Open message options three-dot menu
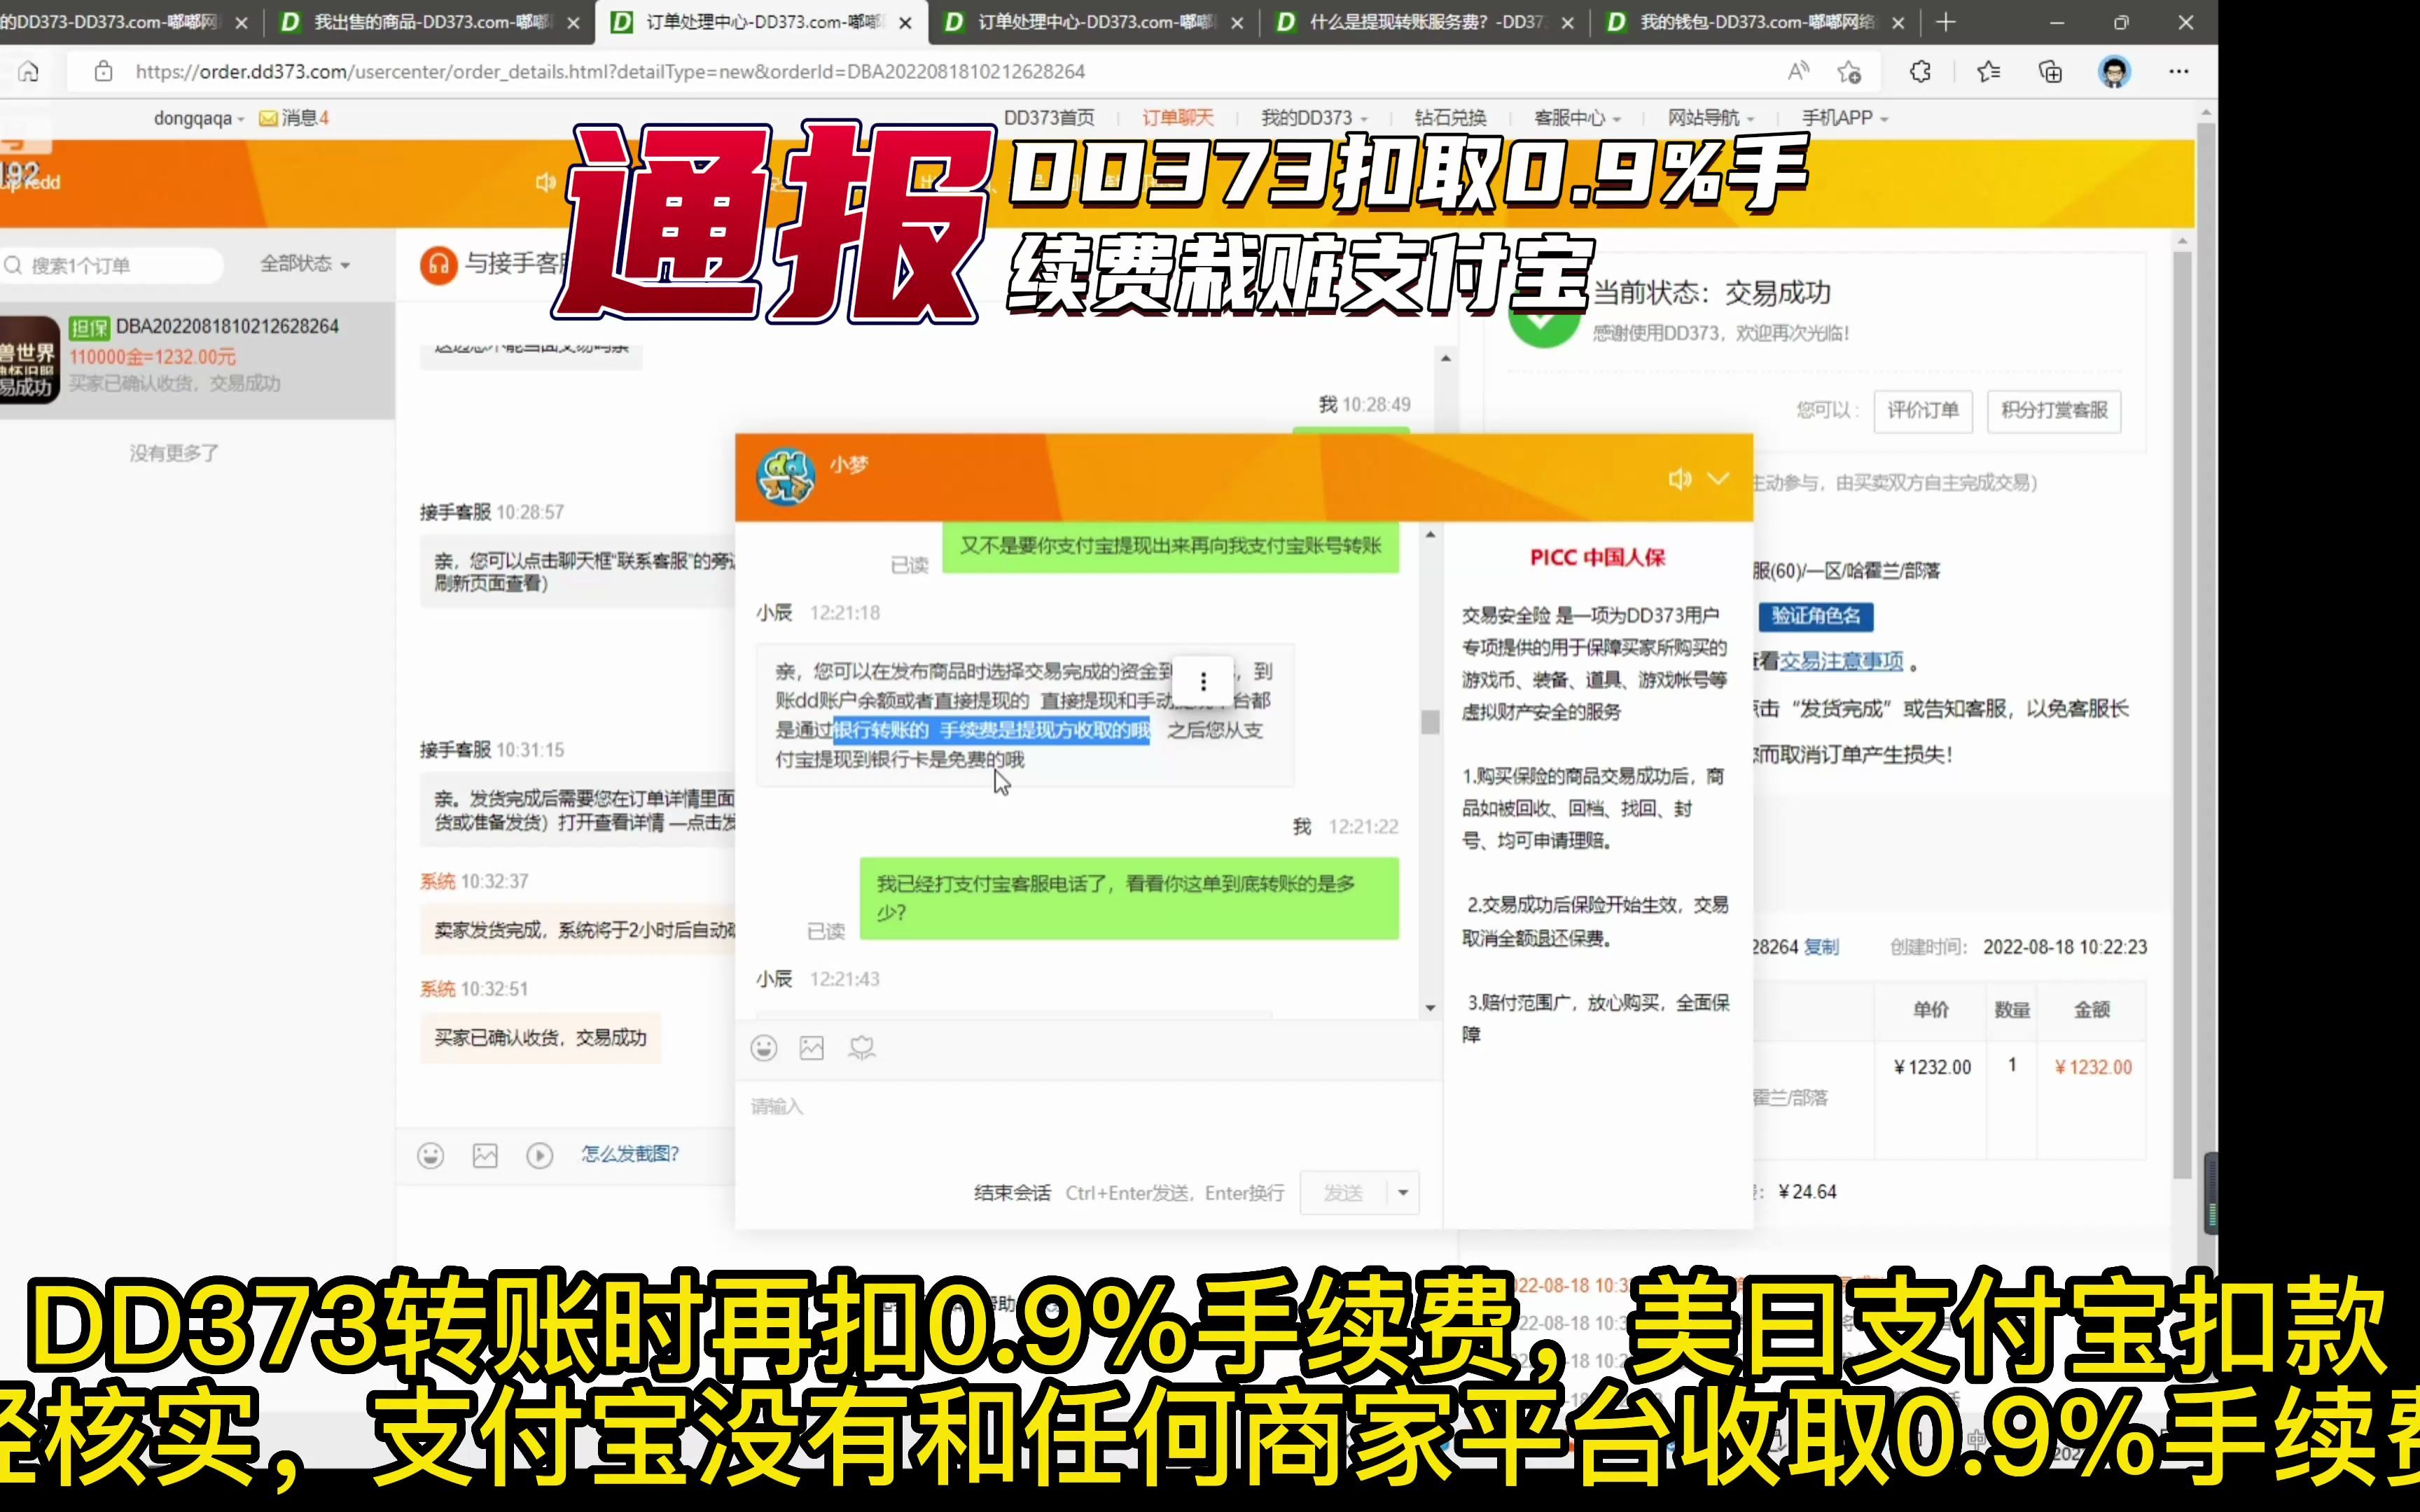Image resolution: width=2420 pixels, height=1512 pixels. tap(1203, 681)
